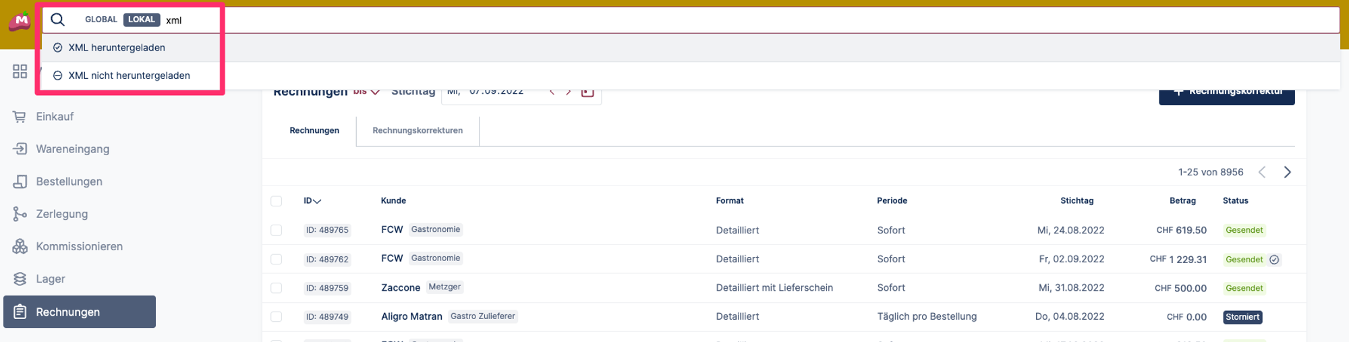Image resolution: width=1349 pixels, height=342 pixels.
Task: Click the Wareneingang arrow icon
Action: [x=20, y=149]
